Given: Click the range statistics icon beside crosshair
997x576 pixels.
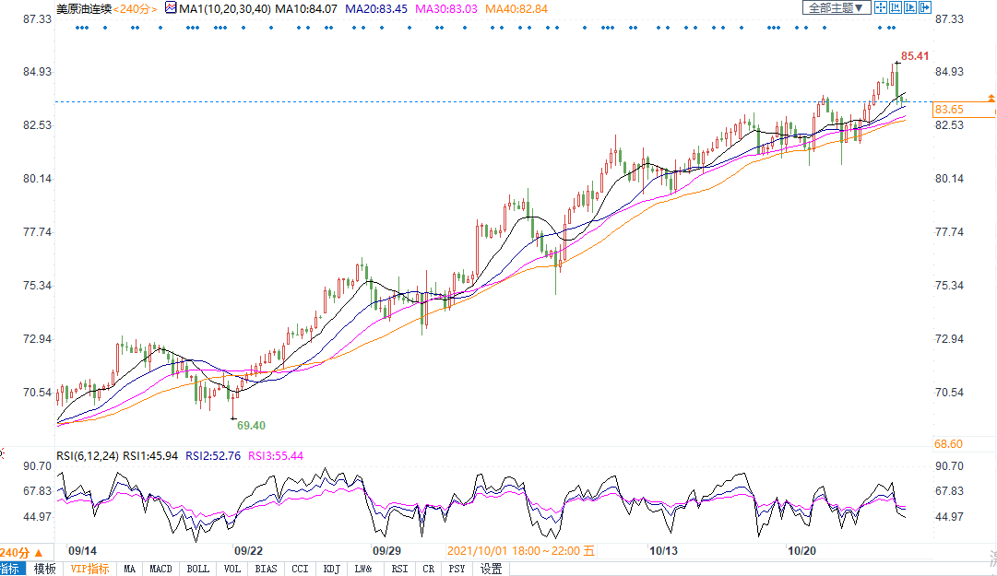Looking at the screenshot, I should coord(896,8).
